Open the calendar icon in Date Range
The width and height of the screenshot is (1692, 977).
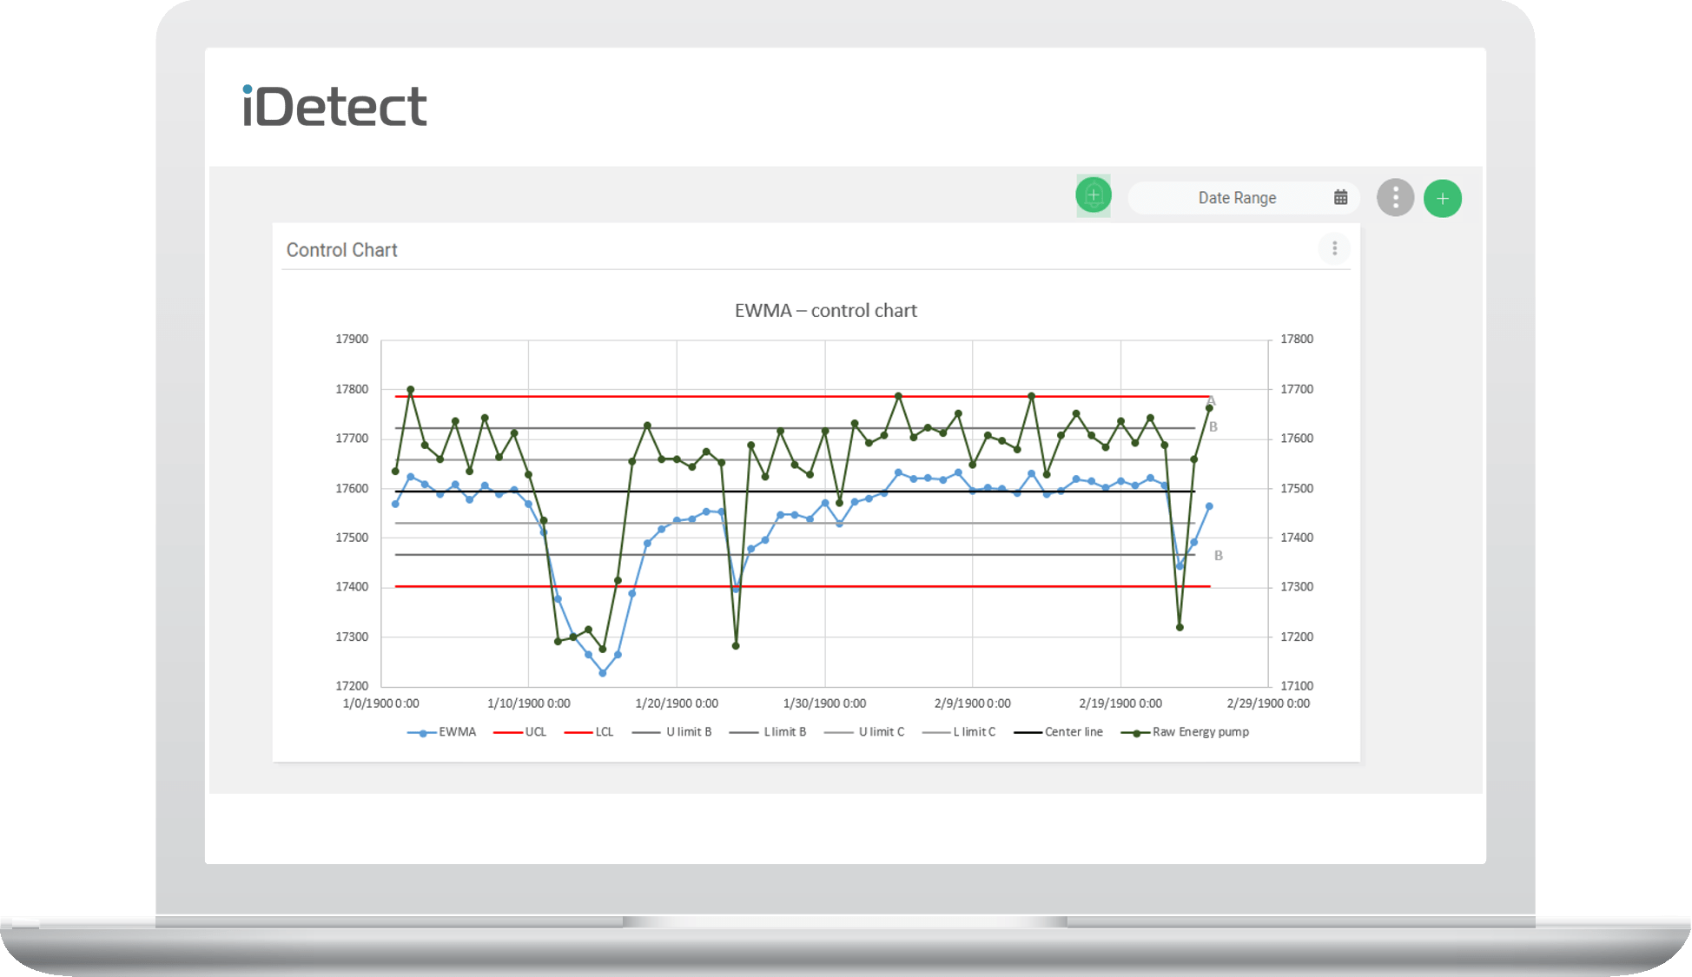tap(1340, 197)
